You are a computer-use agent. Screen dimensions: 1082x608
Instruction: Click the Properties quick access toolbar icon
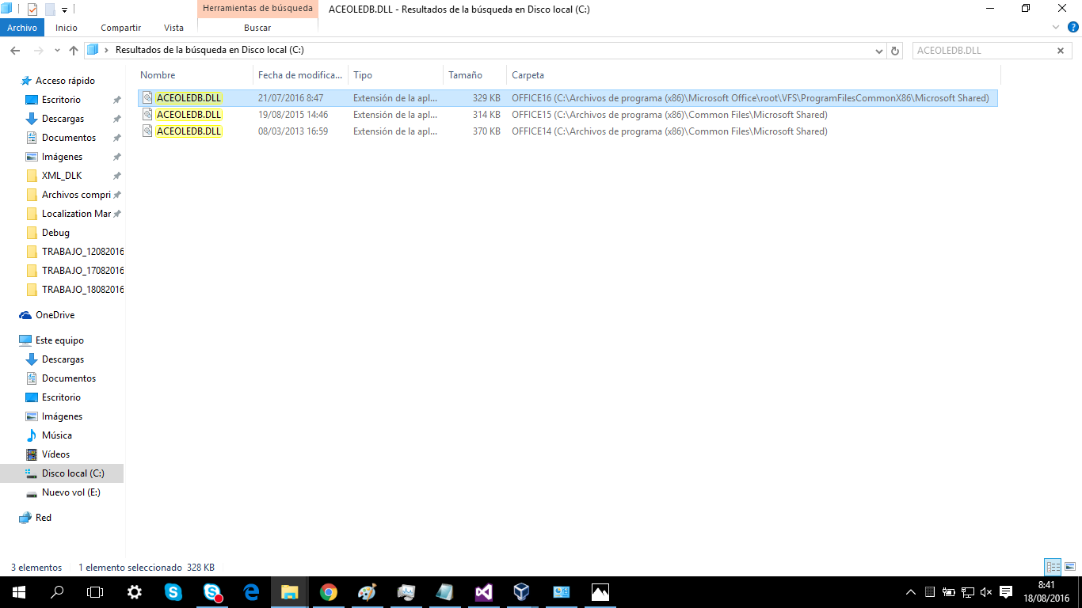click(32, 9)
